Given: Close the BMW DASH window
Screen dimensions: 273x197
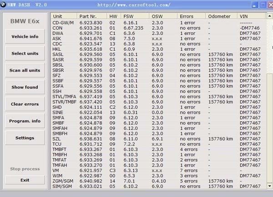Looking at the screenshot, I should click(x=270, y=5).
